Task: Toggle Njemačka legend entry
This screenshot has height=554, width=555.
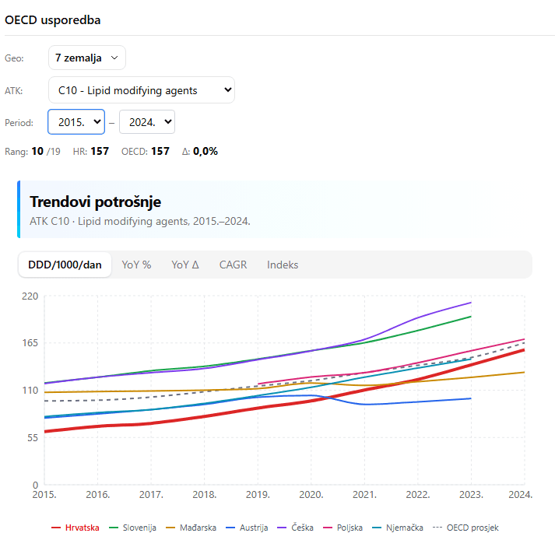Action: pyautogui.click(x=405, y=528)
